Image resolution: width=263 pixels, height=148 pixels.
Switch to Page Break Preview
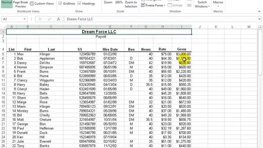point(21,5)
